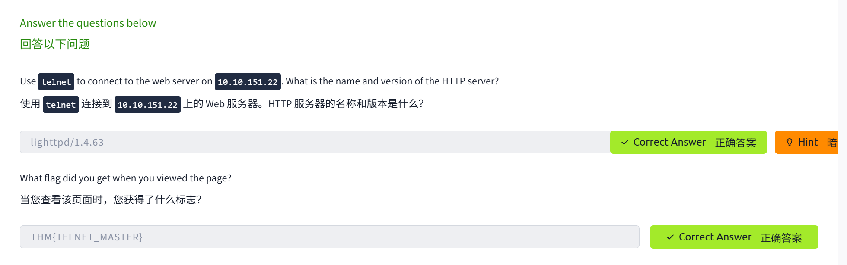Click the '回答以下问题' heading
This screenshot has width=847, height=265.
tap(55, 44)
